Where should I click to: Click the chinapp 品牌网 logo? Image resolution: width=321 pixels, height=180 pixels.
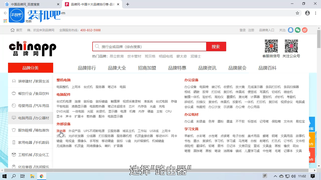(33, 48)
